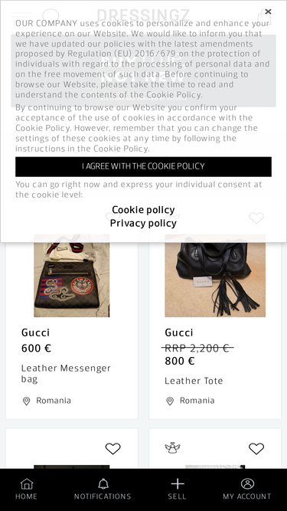Select Leather Messenger bag title
The image size is (287, 511).
click(66, 373)
